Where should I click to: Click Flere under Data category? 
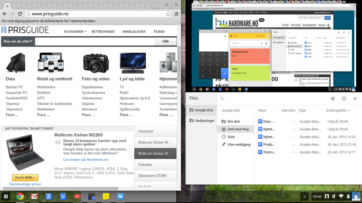pos(12,115)
